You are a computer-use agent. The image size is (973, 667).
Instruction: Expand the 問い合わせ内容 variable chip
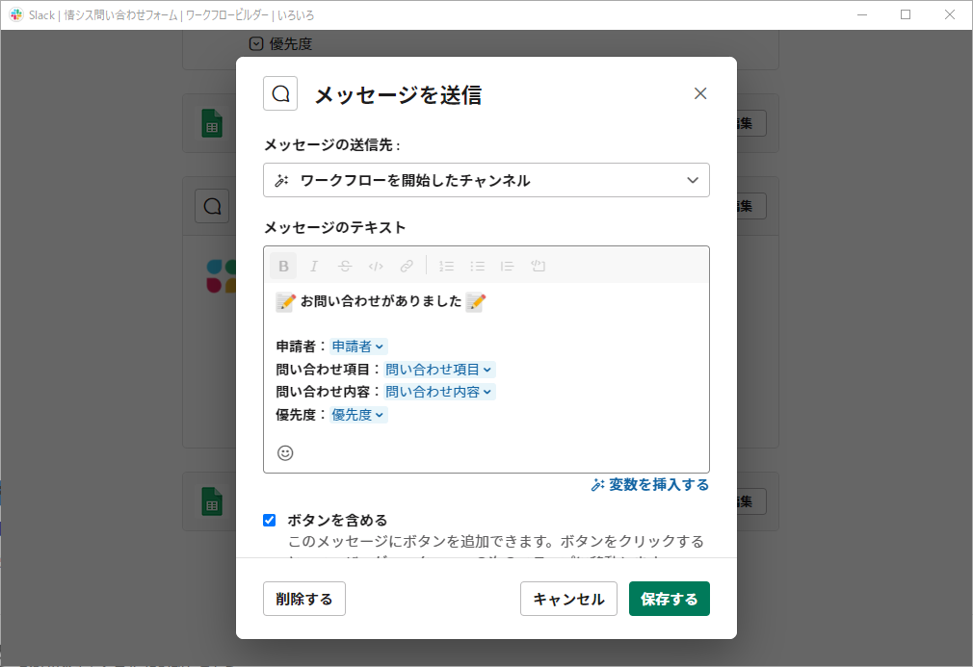pyautogui.click(x=439, y=392)
